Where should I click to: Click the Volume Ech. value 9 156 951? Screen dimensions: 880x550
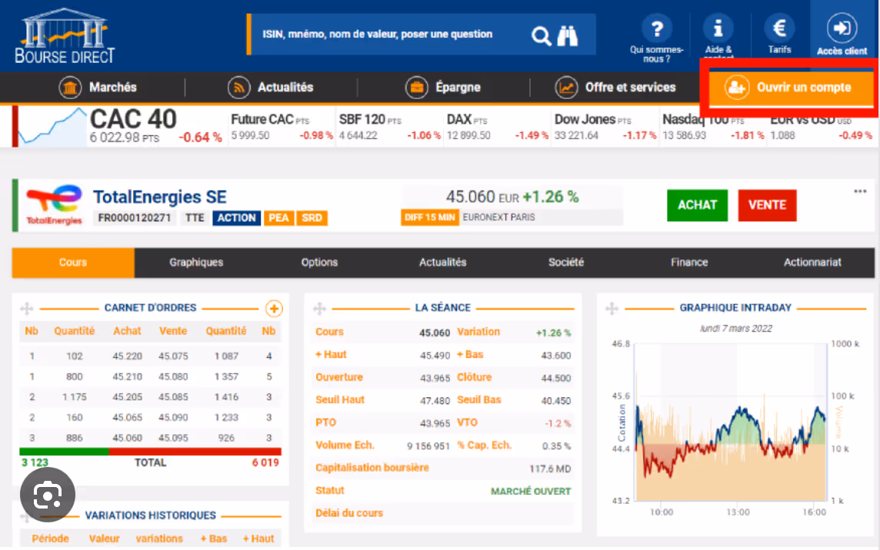[428, 446]
